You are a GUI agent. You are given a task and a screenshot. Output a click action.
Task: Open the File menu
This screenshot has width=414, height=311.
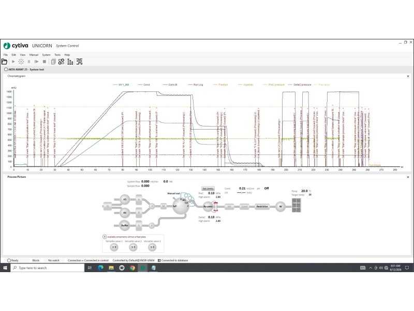pos(6,55)
